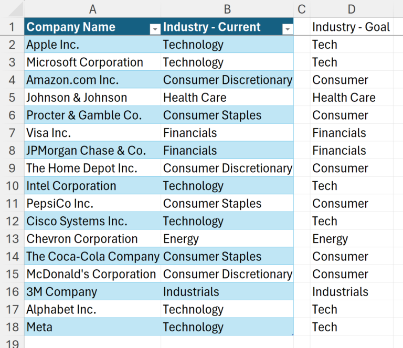Select narrow column C header
403x348 pixels.
click(301, 9)
